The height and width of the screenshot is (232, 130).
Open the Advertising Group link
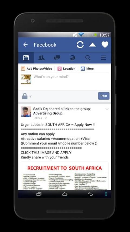click(x=48, y=113)
